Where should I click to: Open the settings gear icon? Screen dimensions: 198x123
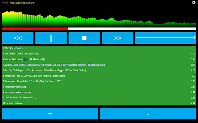[194, 2]
